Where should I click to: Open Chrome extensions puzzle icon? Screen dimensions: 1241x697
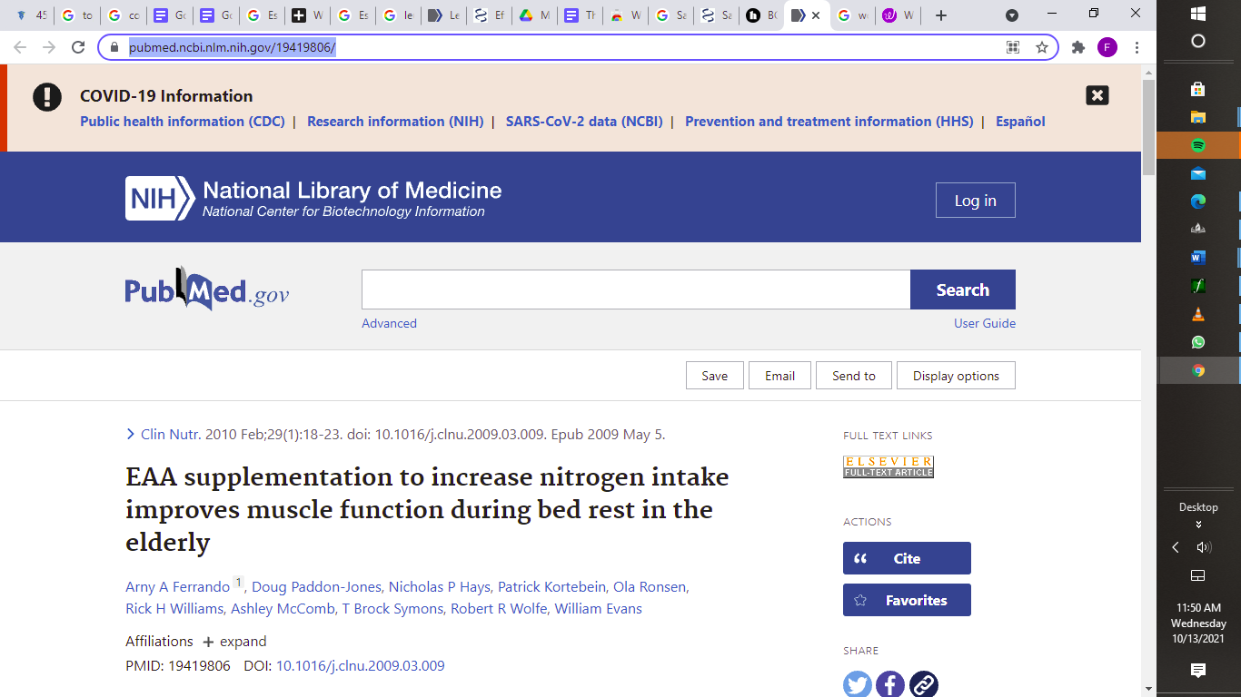click(1078, 47)
